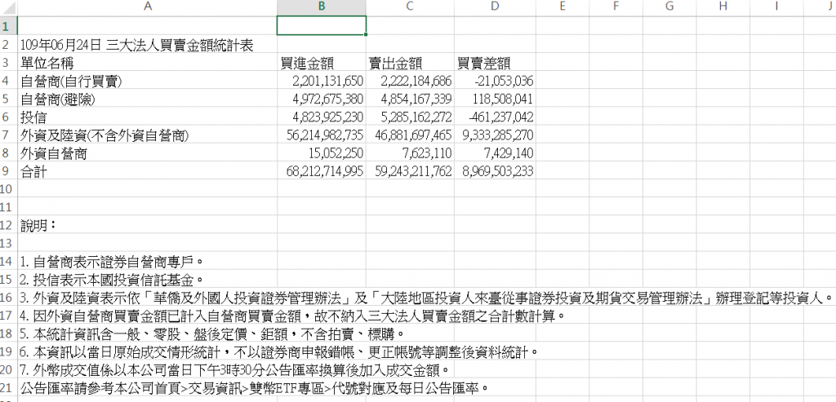This screenshot has height=402, width=836.
Task: Click note 1 about 證券自營商專戶
Action: [112, 262]
